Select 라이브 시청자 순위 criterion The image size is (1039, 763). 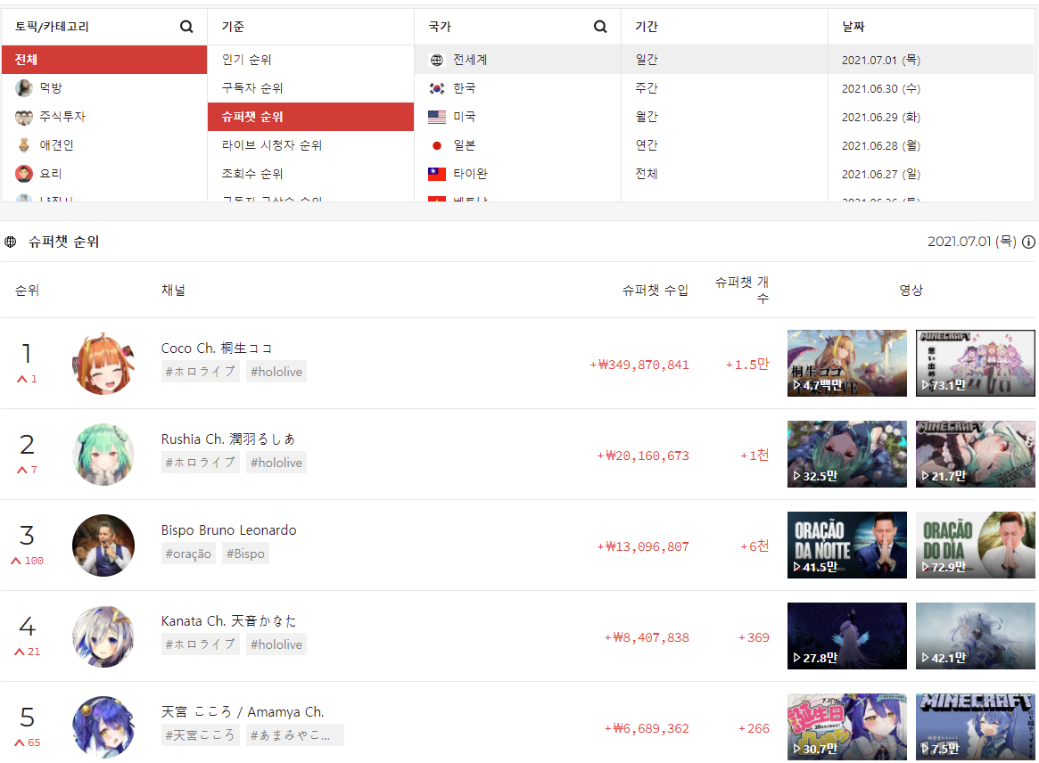coord(310,145)
